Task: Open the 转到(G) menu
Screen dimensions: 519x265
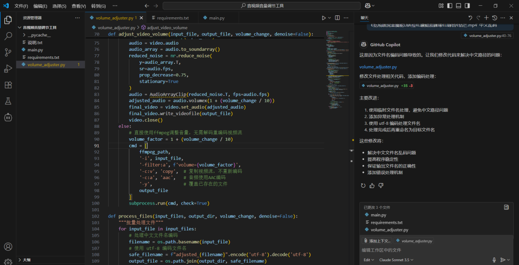Action: 99,6
